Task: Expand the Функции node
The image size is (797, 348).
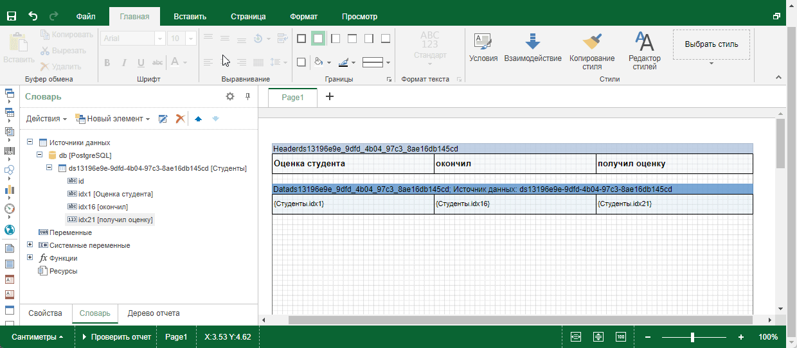Action: (x=30, y=258)
